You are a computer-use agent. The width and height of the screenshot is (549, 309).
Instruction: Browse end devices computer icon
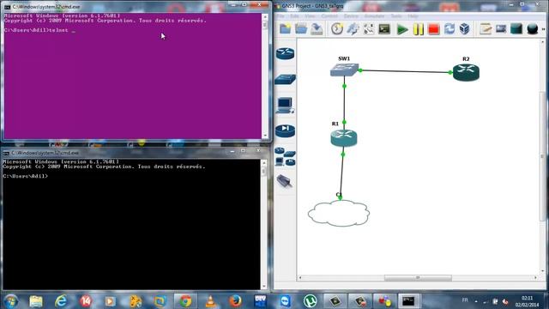285,105
